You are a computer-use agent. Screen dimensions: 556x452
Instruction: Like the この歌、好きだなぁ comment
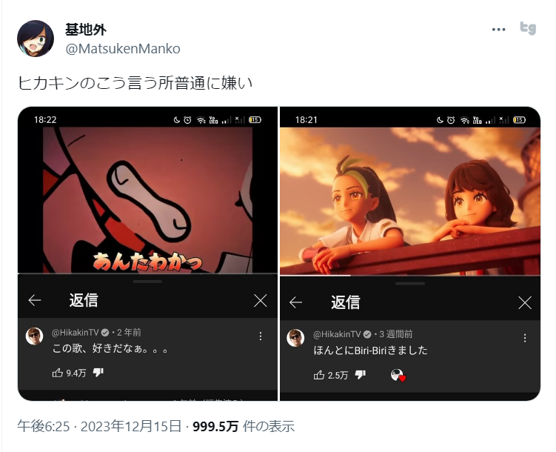[x=58, y=373]
